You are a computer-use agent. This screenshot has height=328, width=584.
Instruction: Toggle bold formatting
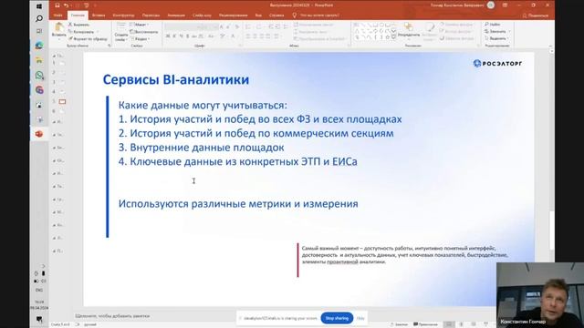pyautogui.click(x=168, y=36)
